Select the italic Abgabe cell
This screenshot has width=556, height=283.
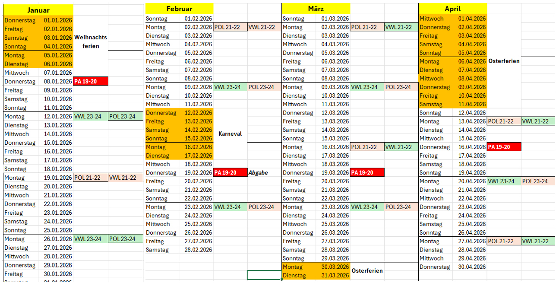pyautogui.click(x=258, y=172)
